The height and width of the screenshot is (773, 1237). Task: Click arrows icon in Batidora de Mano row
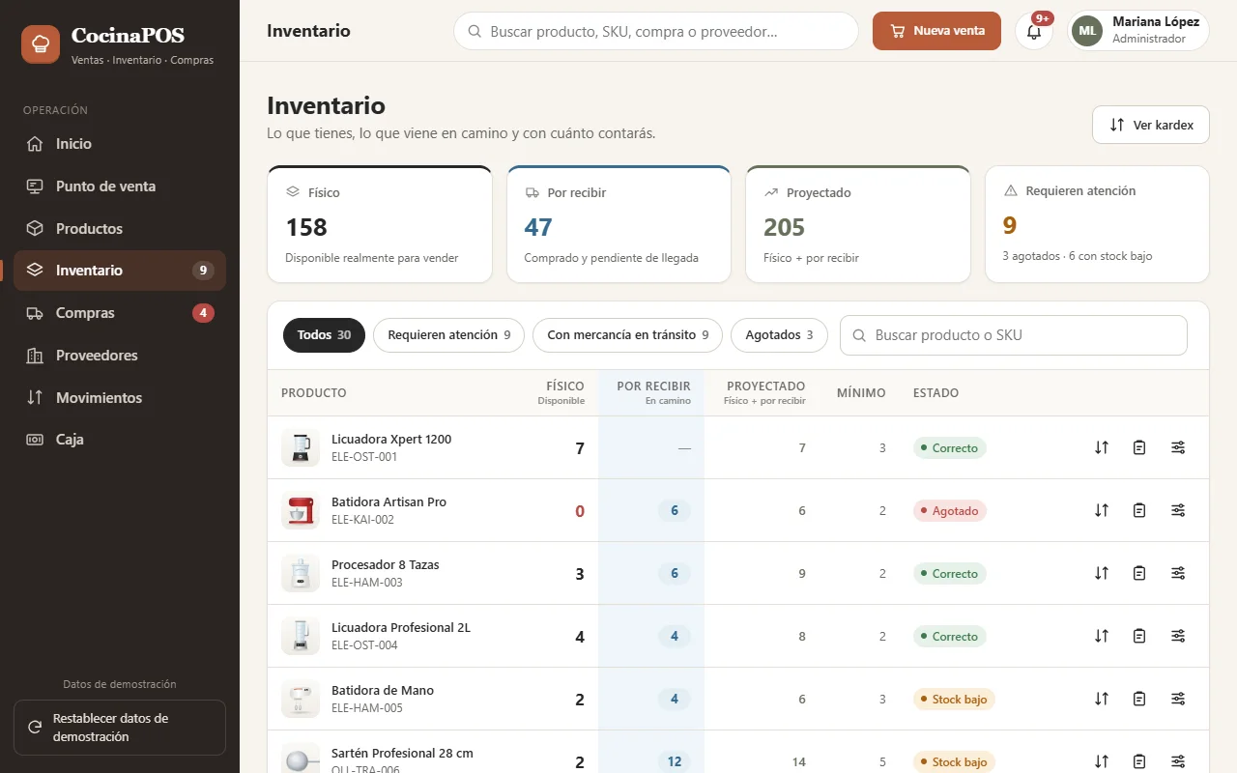1102,699
